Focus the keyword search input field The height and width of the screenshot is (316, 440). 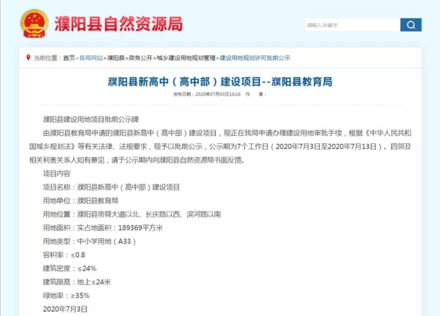point(353,25)
